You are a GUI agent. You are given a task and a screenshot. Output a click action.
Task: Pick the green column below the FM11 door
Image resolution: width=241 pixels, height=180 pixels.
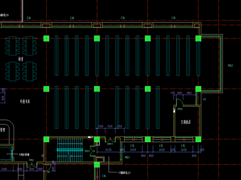(97, 164)
